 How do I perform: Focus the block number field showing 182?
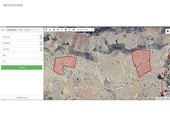point(22,55)
